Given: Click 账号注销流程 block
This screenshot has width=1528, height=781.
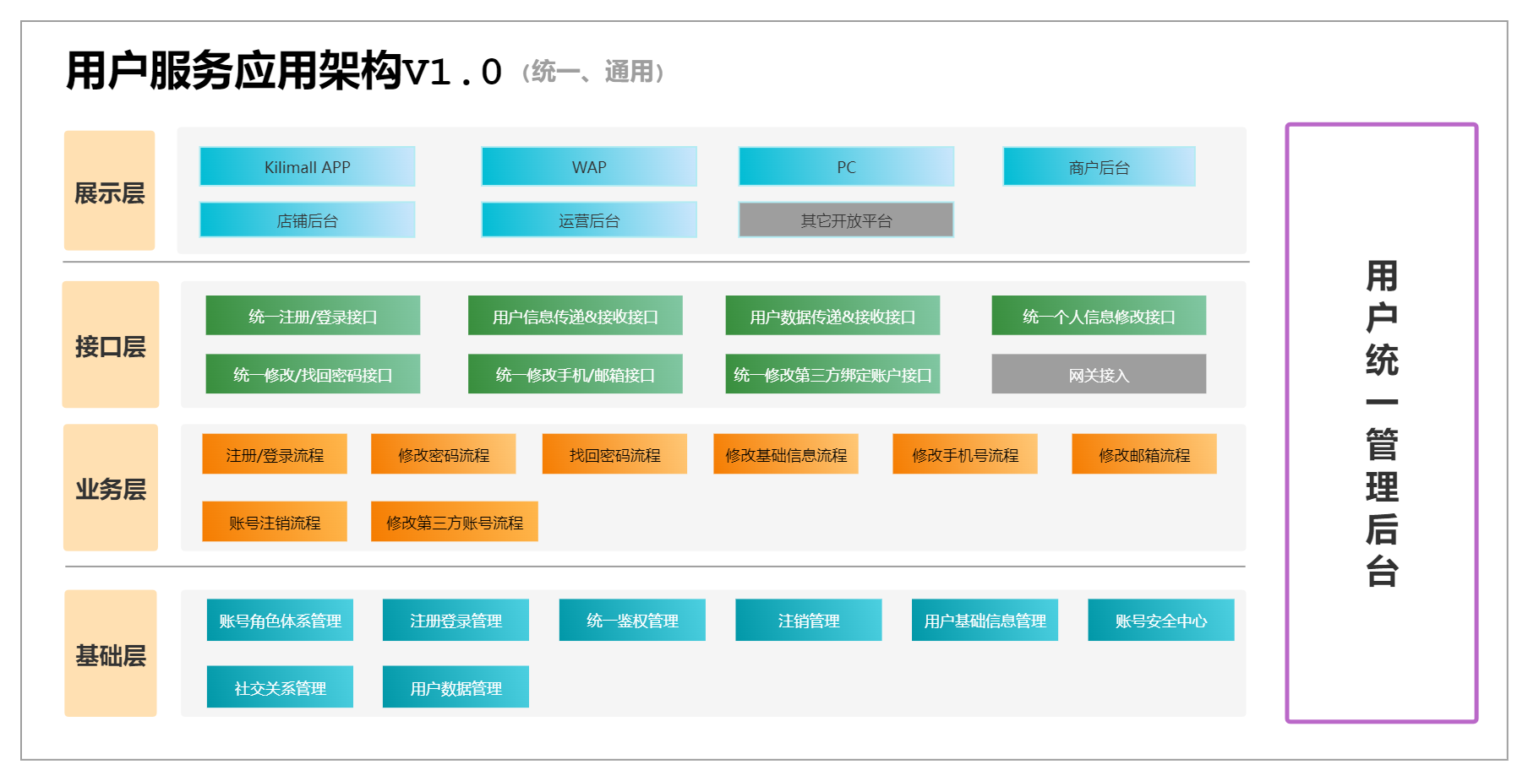Looking at the screenshot, I should (275, 521).
